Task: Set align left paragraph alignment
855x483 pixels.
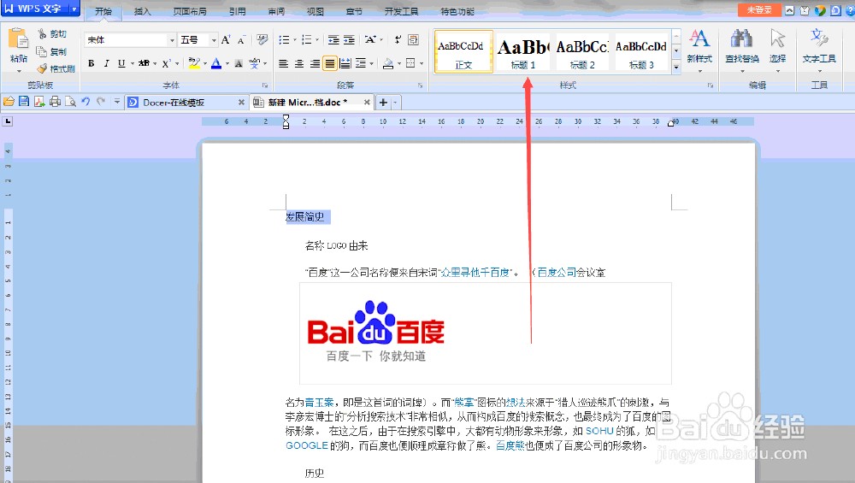Action: [283, 64]
